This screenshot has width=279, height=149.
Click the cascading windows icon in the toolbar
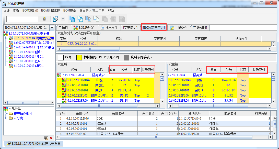[x=55, y=19]
